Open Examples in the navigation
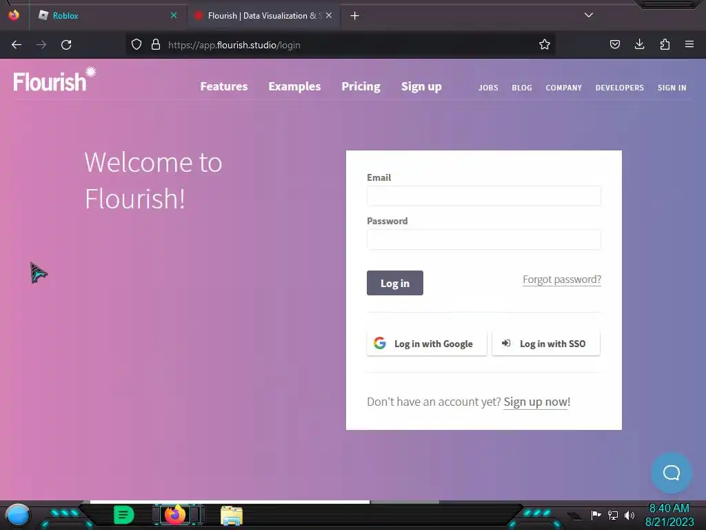Viewport: 706px width, 530px height. (x=294, y=86)
